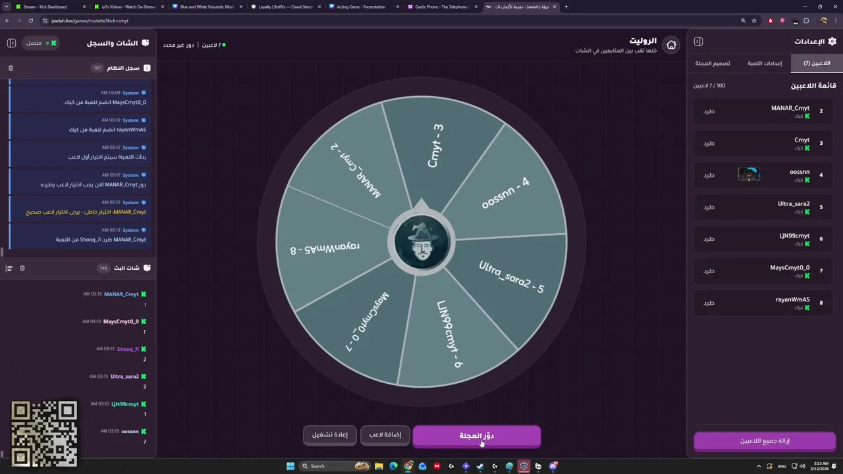Kick Ultra_sara2 using its طرد button
The height and width of the screenshot is (474, 843).
pyautogui.click(x=709, y=207)
